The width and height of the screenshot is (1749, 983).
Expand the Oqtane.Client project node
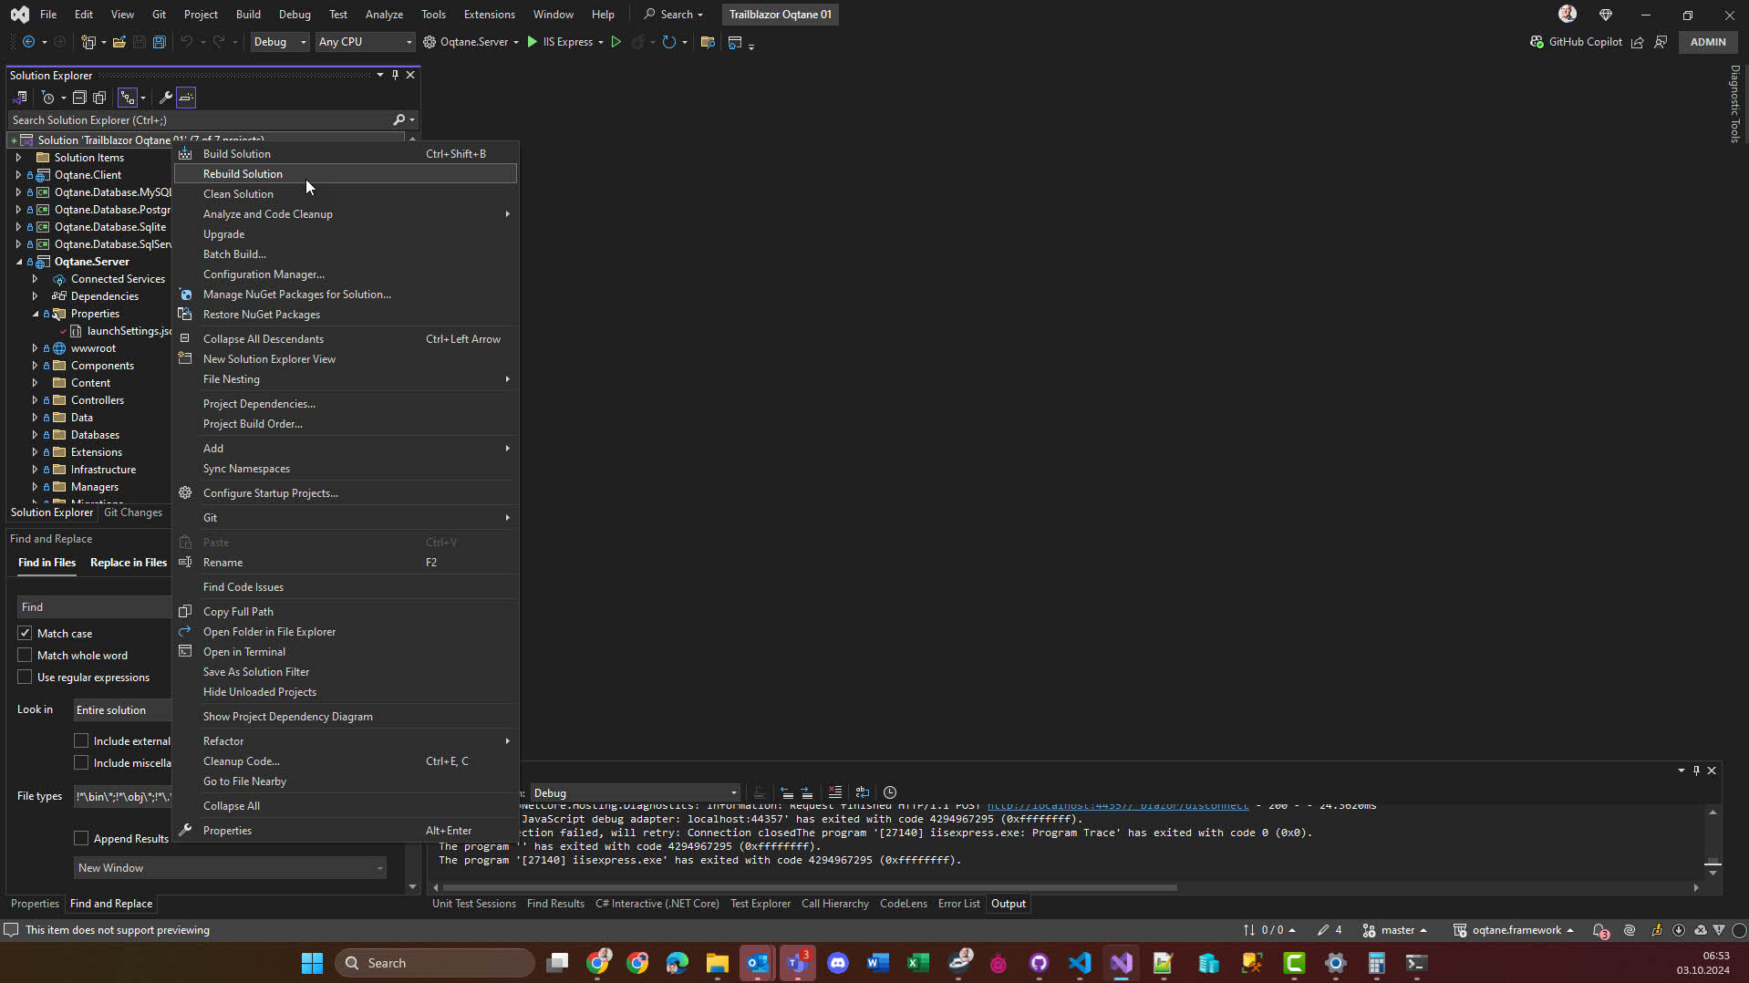point(19,174)
